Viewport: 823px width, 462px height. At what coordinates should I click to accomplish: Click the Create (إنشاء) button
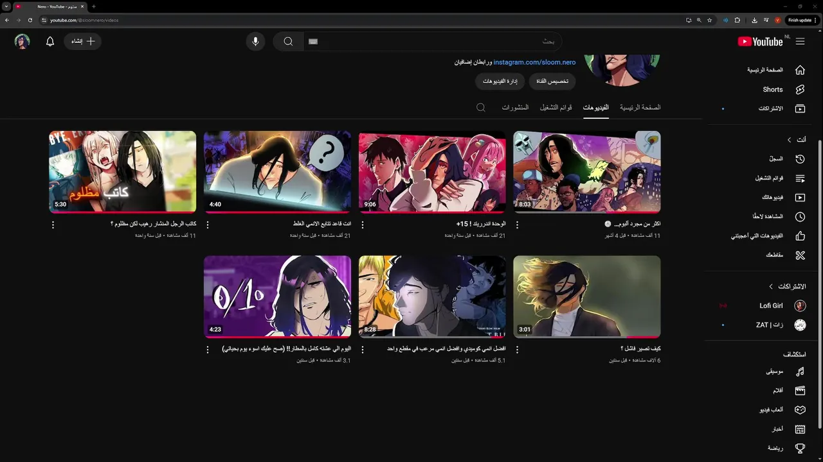pyautogui.click(x=83, y=41)
